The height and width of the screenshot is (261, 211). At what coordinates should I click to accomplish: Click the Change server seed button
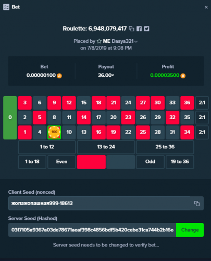[190, 230]
